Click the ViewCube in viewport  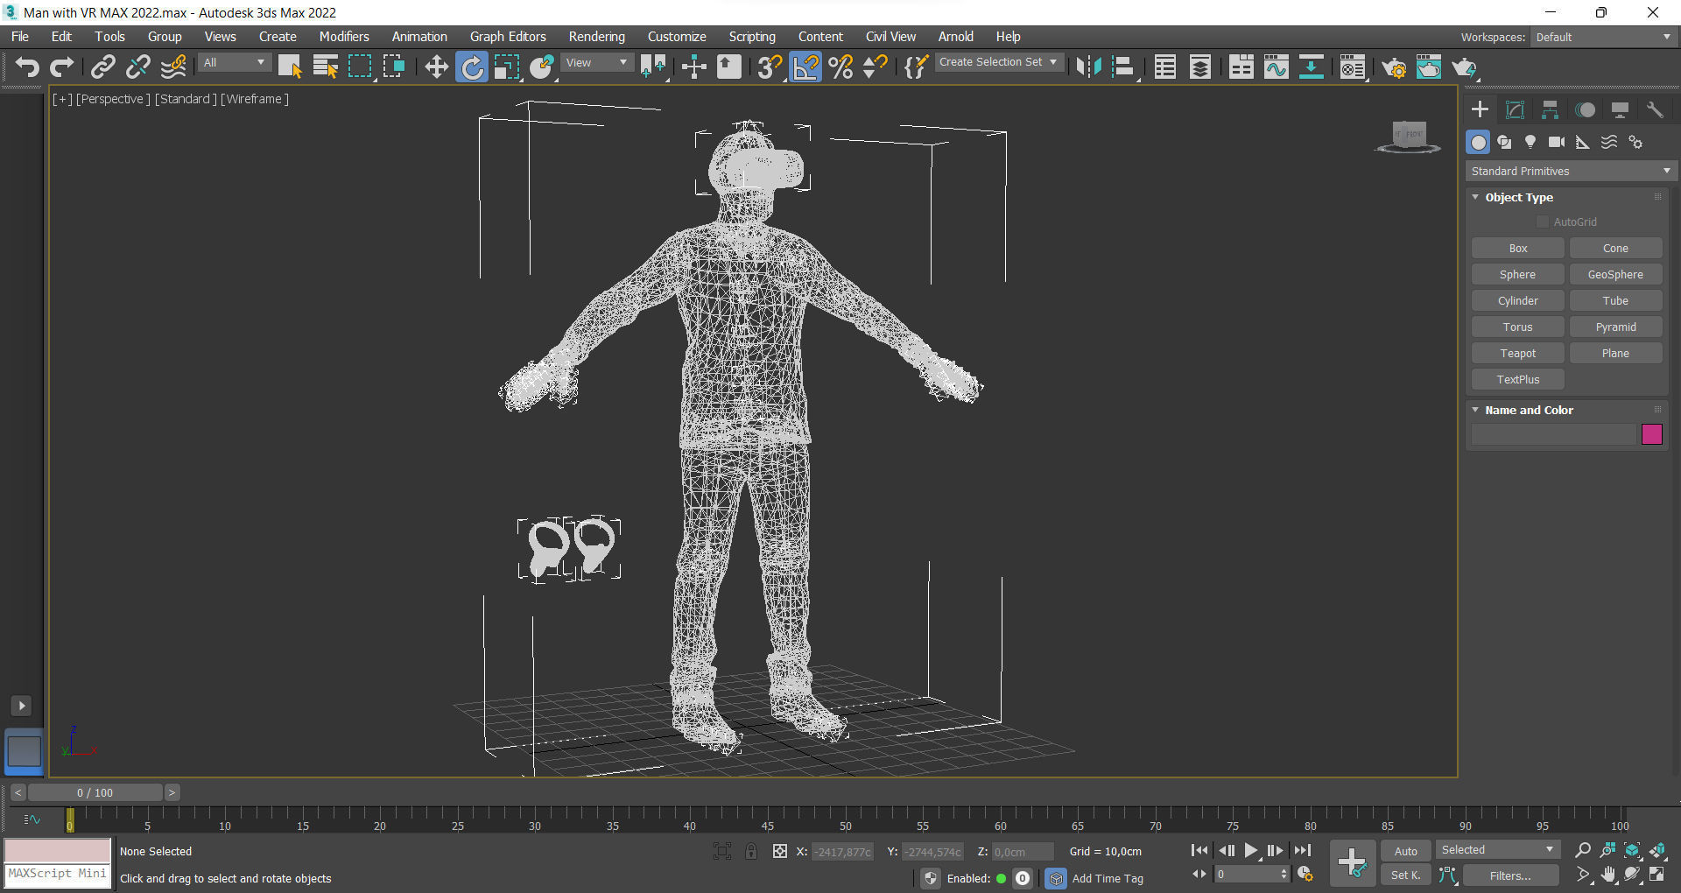pos(1409,137)
